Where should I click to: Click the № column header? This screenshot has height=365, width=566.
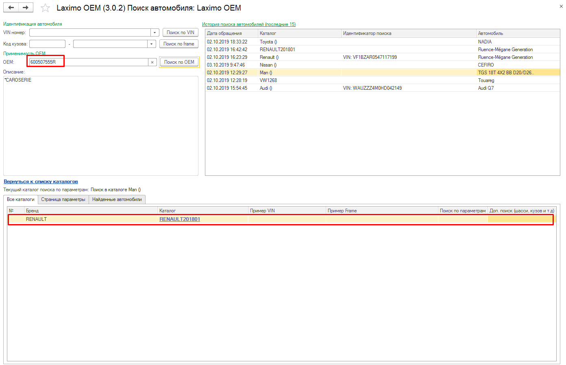16,211
